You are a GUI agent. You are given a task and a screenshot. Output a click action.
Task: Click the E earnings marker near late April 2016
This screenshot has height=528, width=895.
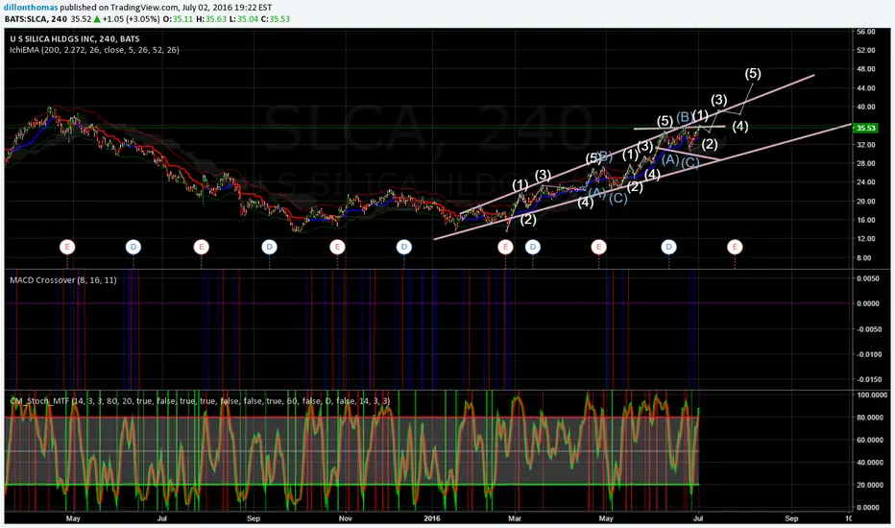click(x=599, y=247)
